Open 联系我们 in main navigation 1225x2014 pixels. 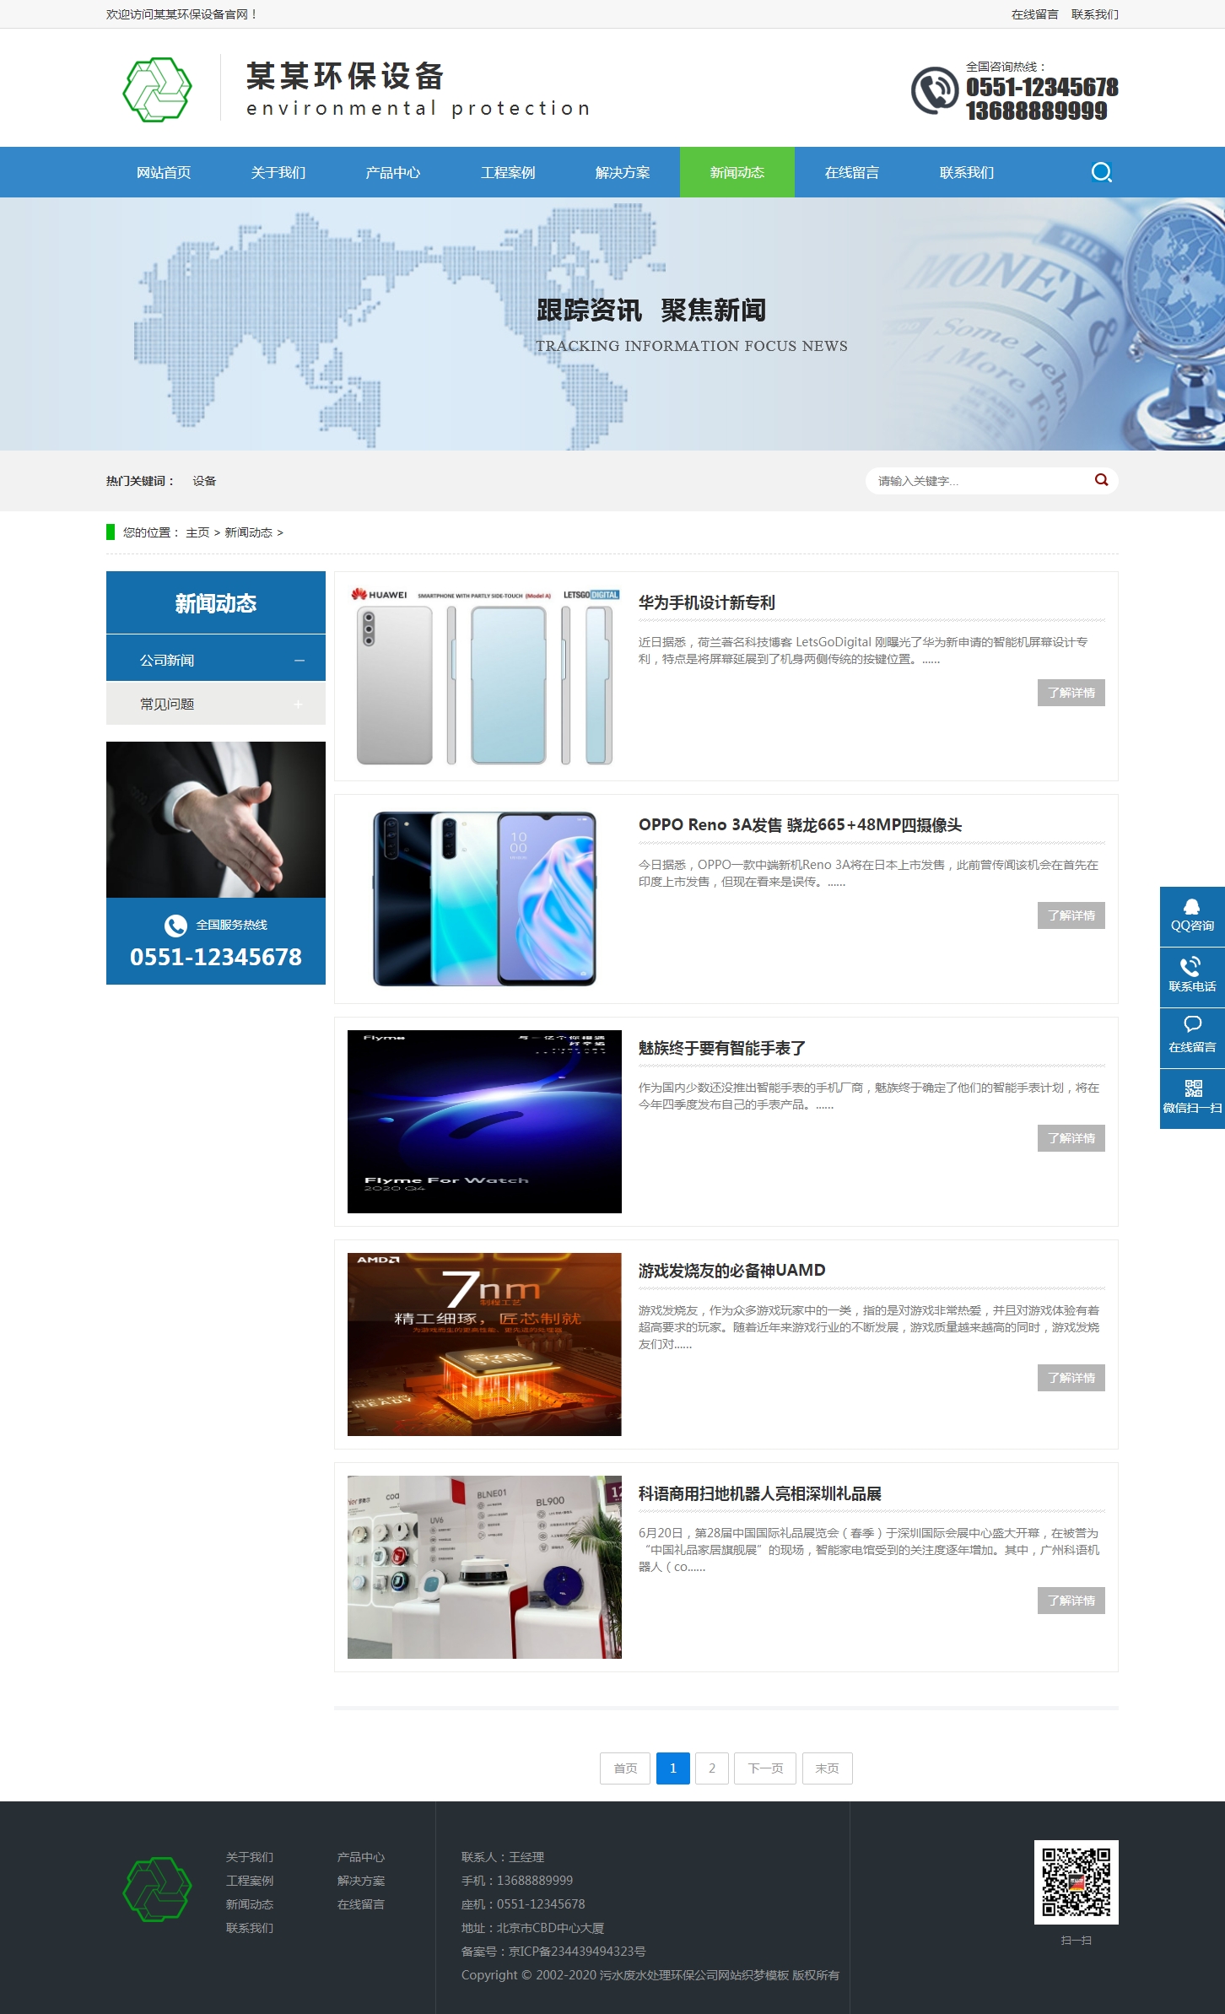point(967,172)
